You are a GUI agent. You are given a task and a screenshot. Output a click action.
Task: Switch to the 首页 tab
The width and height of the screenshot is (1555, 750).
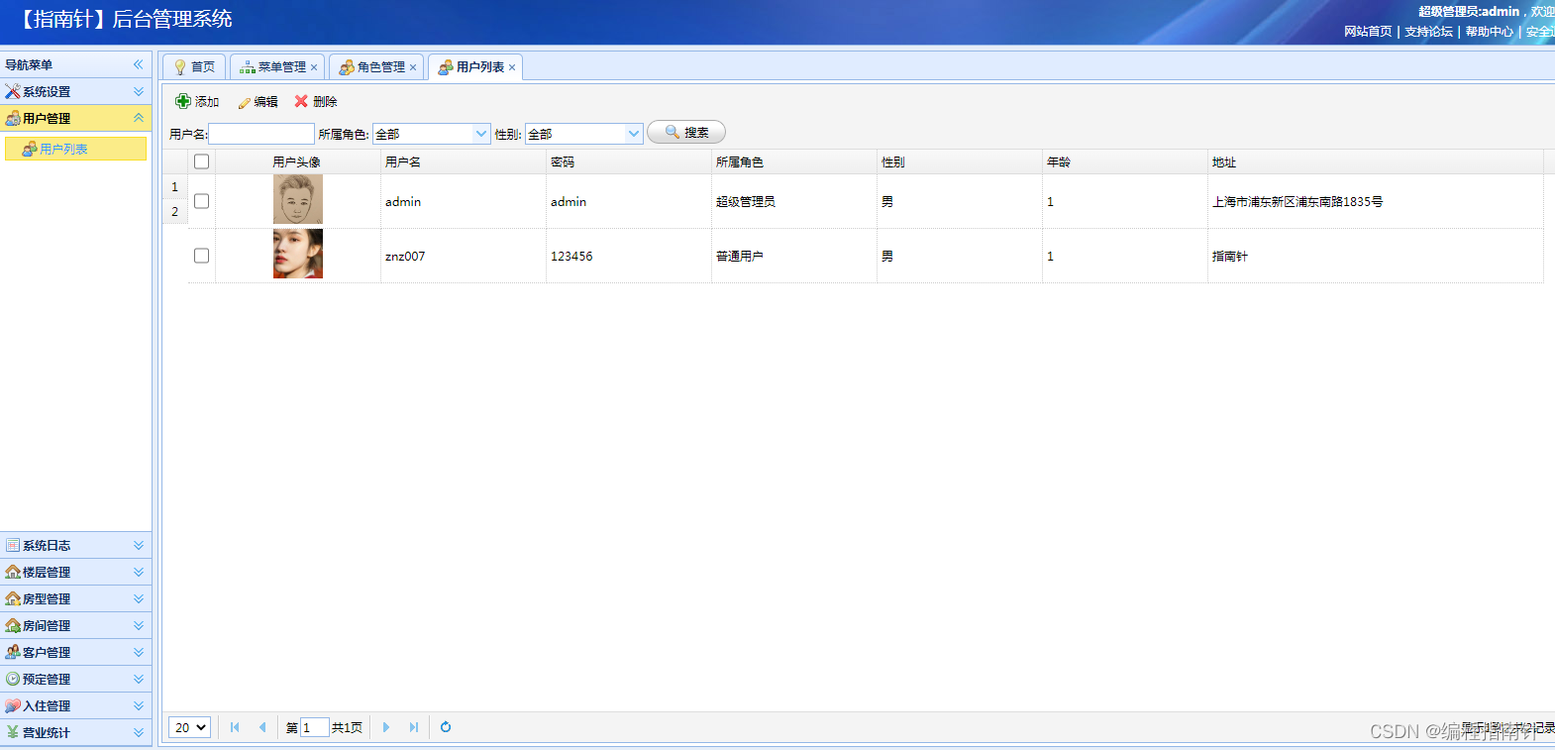tap(194, 67)
